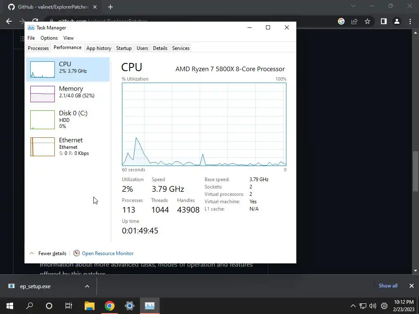Open a new Chrome tab with plus
This screenshot has width=419, height=314.
coord(110,7)
